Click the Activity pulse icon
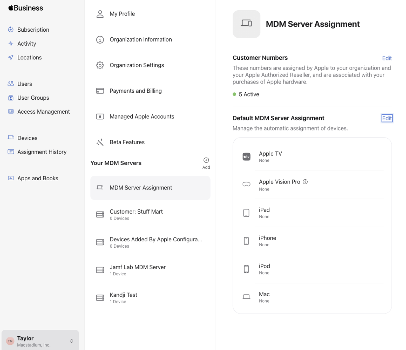 coord(11,44)
